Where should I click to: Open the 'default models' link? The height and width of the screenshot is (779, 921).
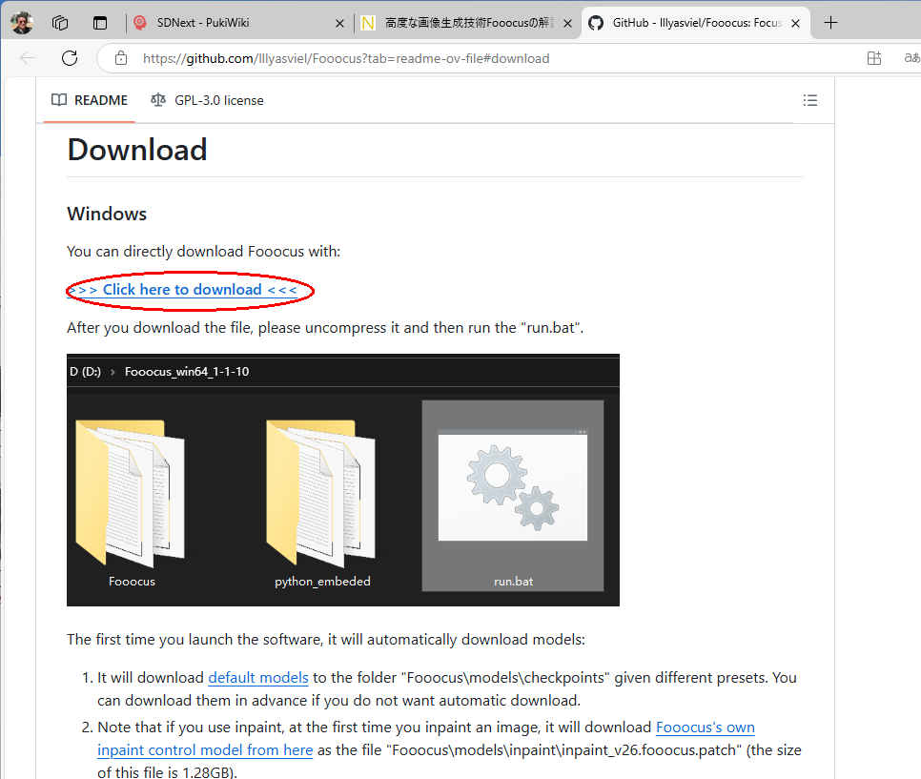coord(257,678)
